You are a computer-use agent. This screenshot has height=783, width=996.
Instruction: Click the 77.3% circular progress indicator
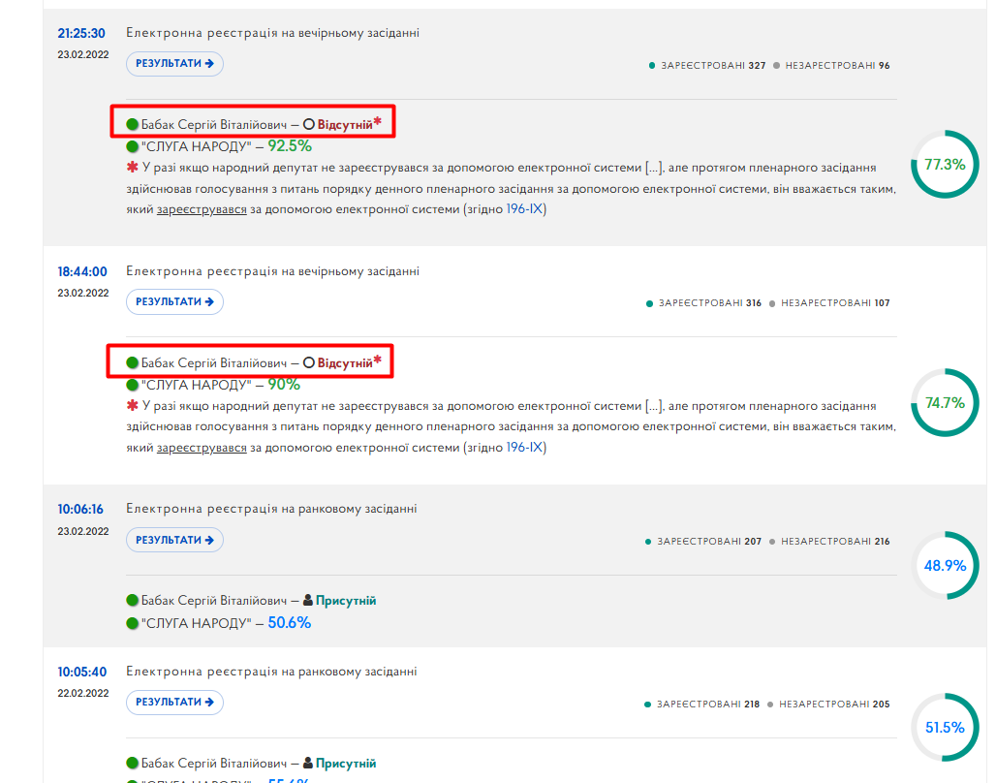[945, 165]
